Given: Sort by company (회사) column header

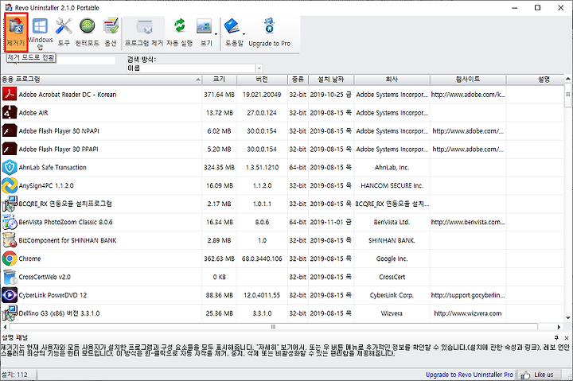Looking at the screenshot, I should (392, 80).
